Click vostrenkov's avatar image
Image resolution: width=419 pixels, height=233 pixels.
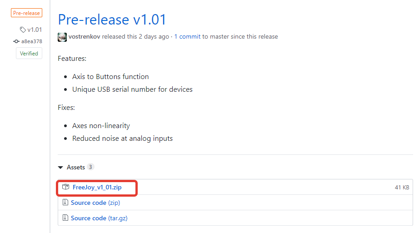coord(62,37)
